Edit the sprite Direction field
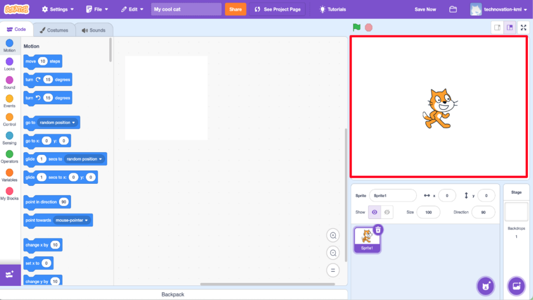Image resolution: width=533 pixels, height=300 pixels. 483,213
